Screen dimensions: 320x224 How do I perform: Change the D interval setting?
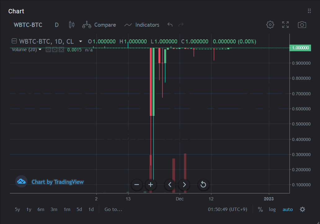(57, 25)
